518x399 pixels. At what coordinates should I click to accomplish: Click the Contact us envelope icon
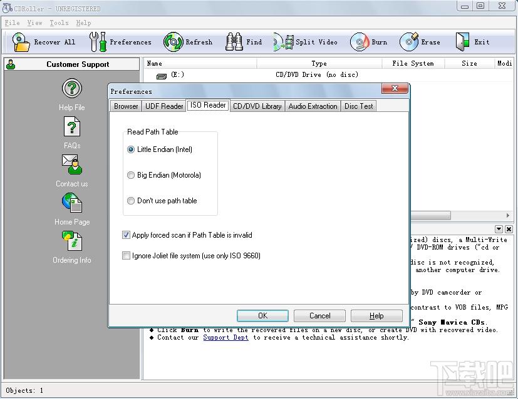coord(71,164)
